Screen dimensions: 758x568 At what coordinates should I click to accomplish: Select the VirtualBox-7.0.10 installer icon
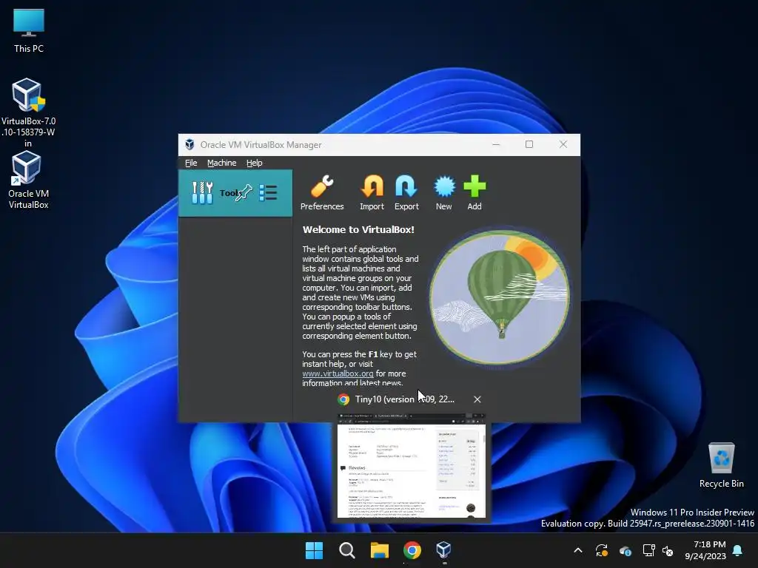(x=29, y=112)
